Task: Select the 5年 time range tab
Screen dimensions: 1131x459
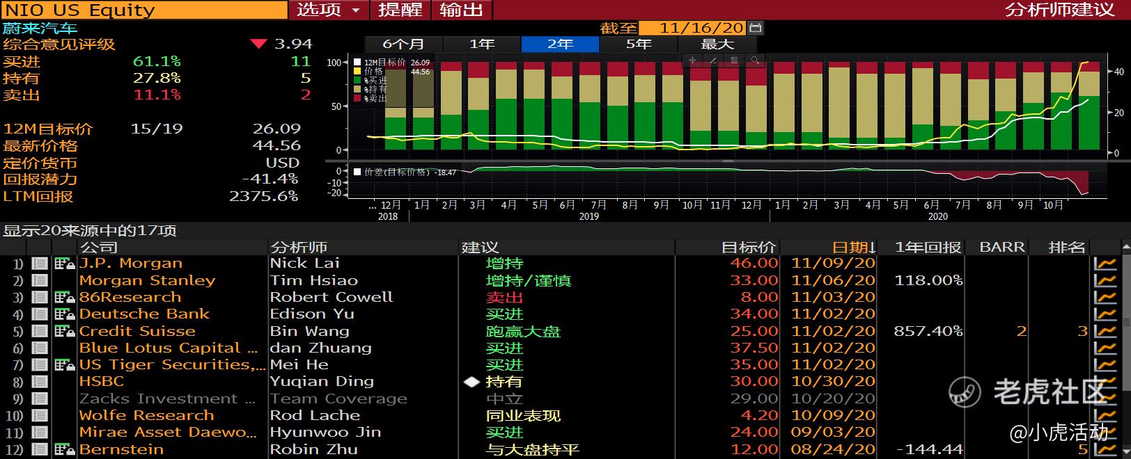Action: coord(638,44)
